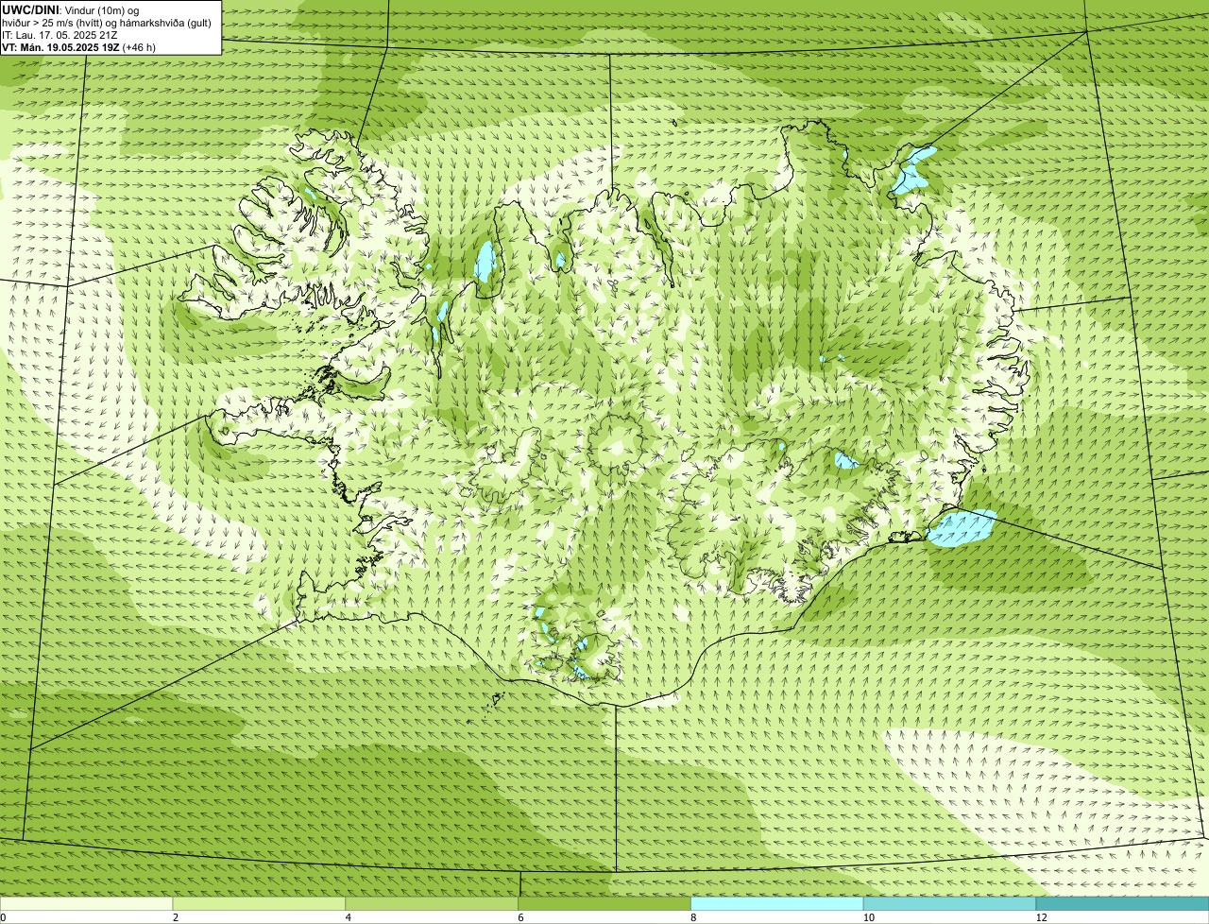Choose the 6–8 m/s darker green legend swatch
Image resolution: width=1209 pixels, height=924 pixels.
click(604, 904)
